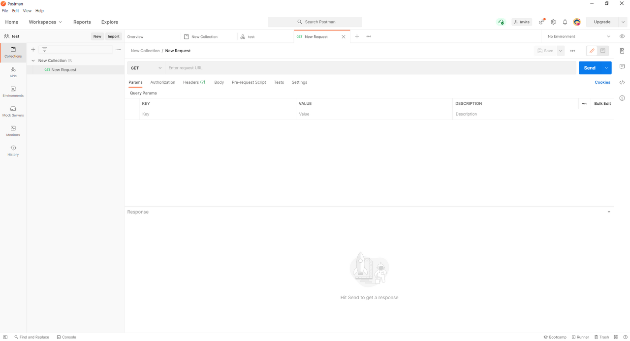Open the Environments sidebar panel
Viewport: 630px width, 341px height.
13,92
